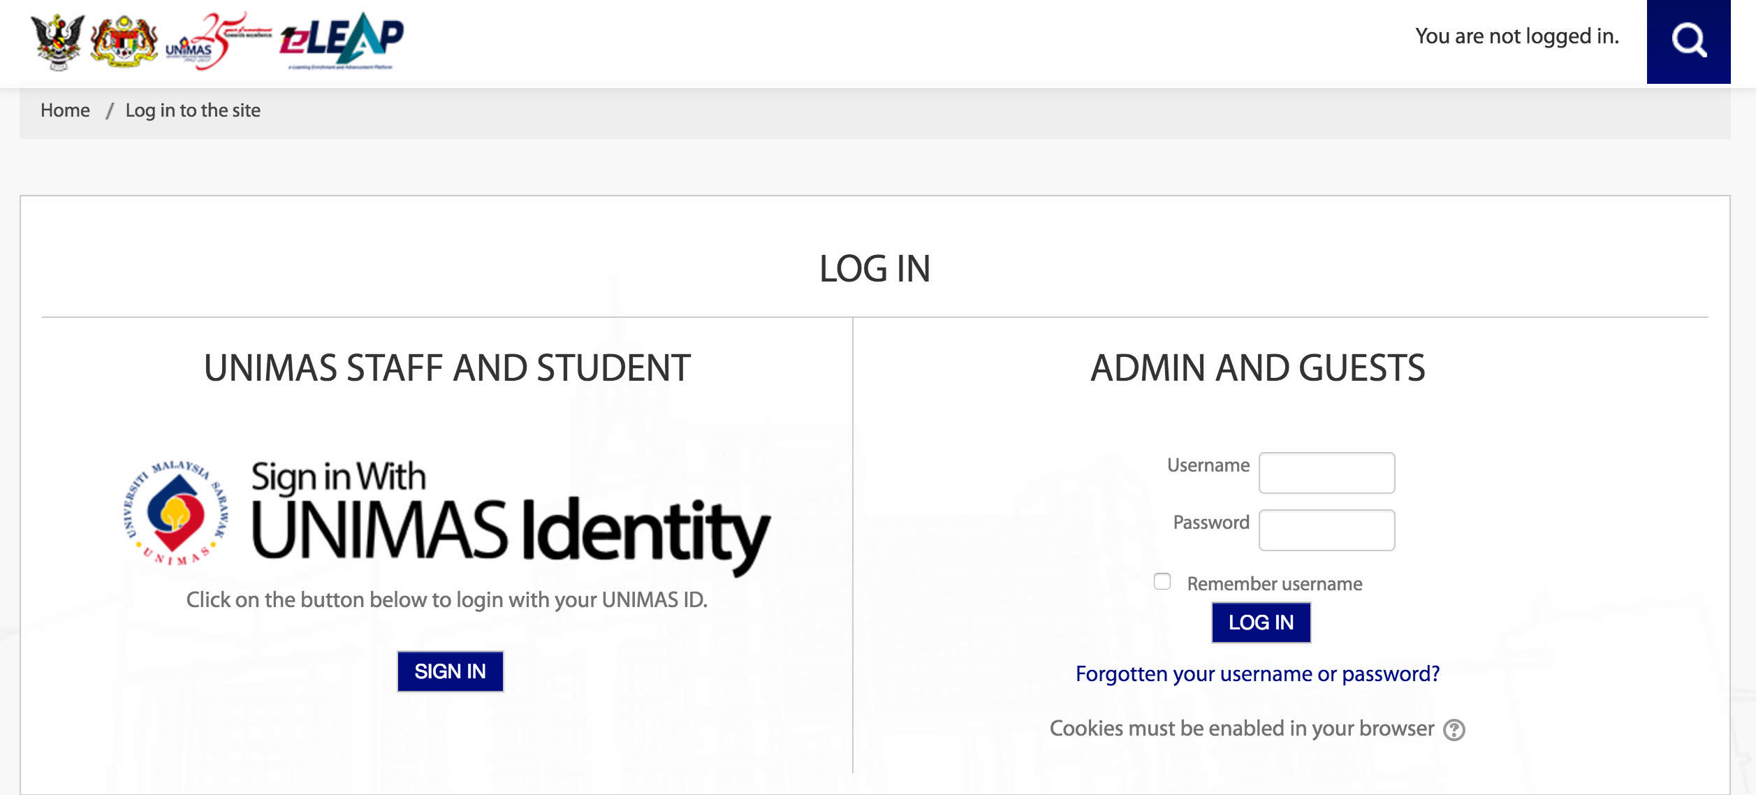Open the cookies help question-mark icon
This screenshot has height=795, width=1756.
pyautogui.click(x=1454, y=730)
